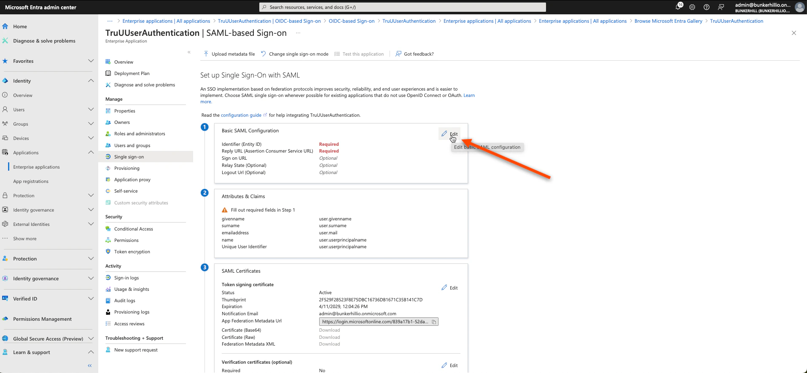807x373 pixels.
Task: Edit Verification certificates (optional)
Action: 449,365
